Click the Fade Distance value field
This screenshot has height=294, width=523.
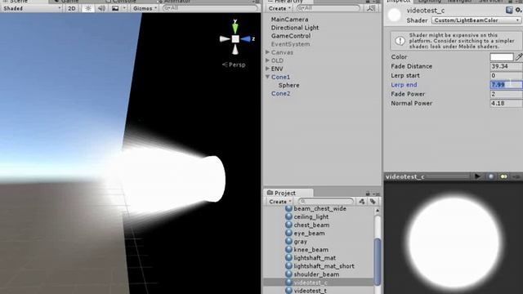coord(507,66)
